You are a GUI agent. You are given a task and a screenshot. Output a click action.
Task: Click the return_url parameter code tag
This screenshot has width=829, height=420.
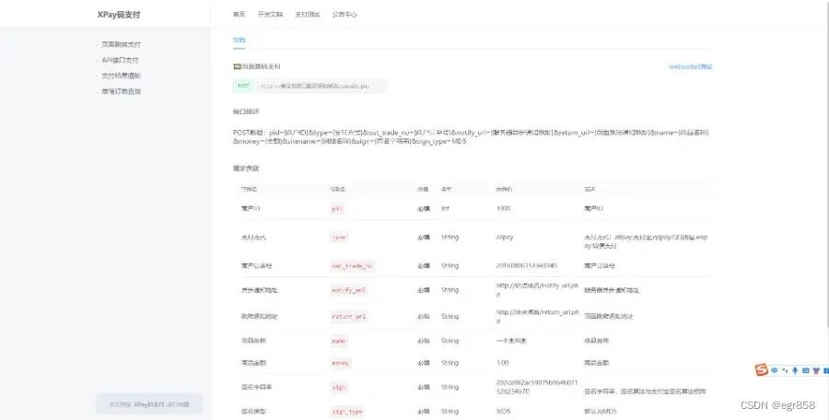348,316
